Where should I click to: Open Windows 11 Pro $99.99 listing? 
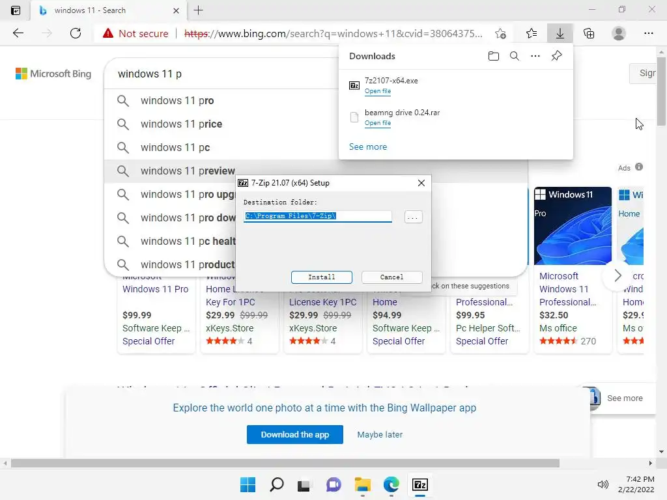155,289
